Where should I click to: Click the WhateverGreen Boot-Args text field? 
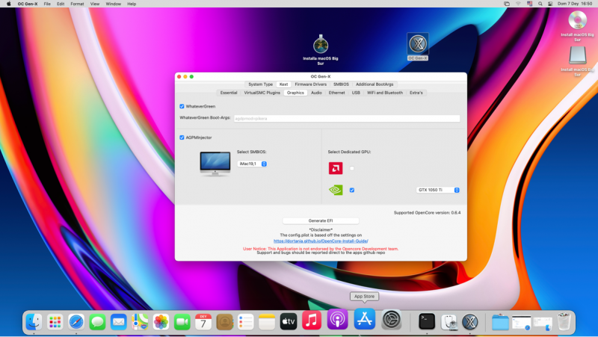point(345,118)
